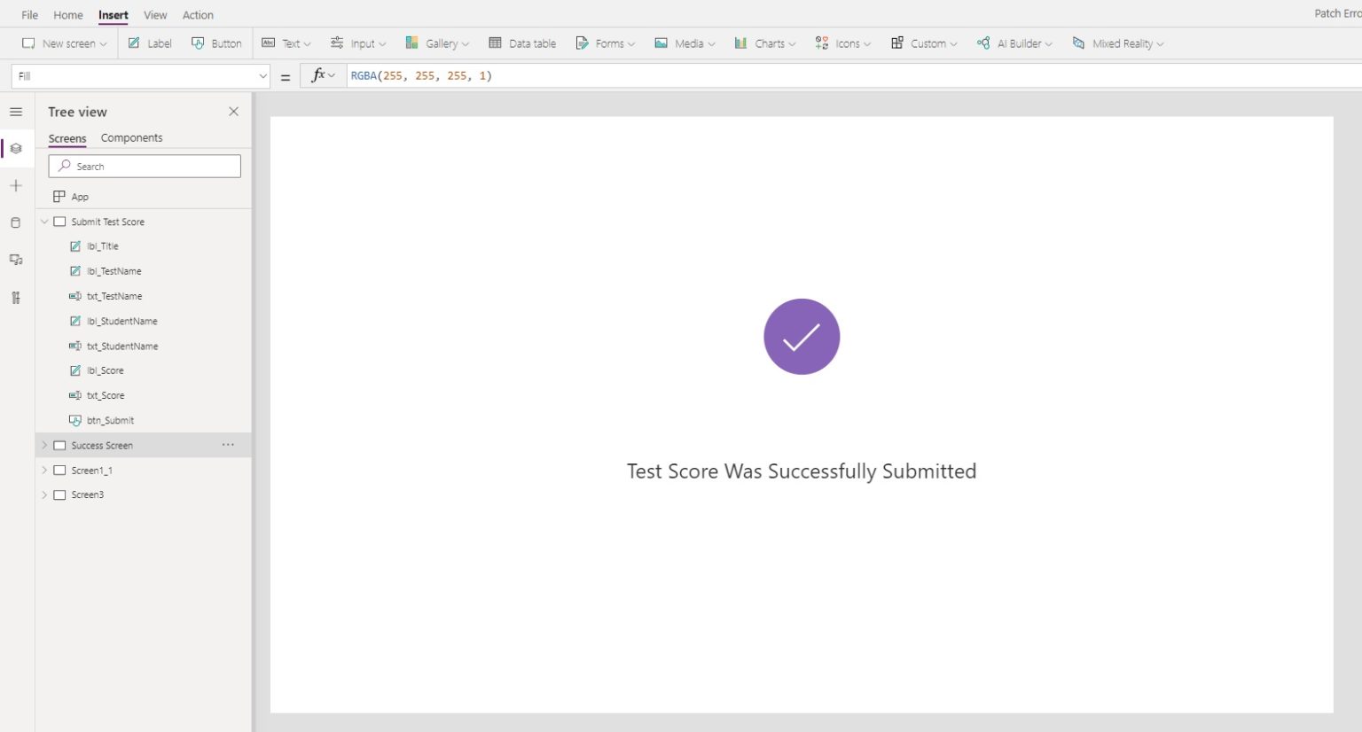Insert a Data table from the toolbar
This screenshot has height=732, width=1362.
pyautogui.click(x=522, y=43)
